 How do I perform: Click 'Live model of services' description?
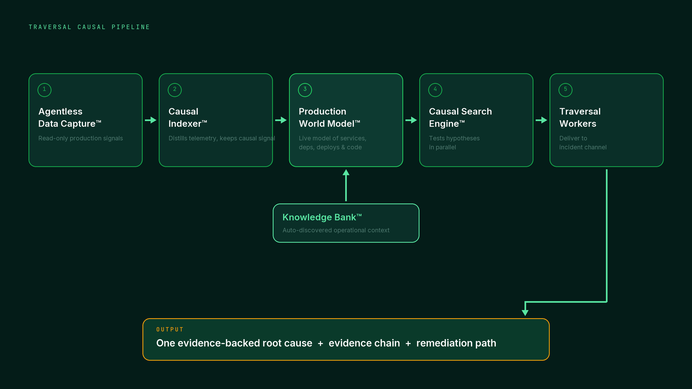pos(333,143)
